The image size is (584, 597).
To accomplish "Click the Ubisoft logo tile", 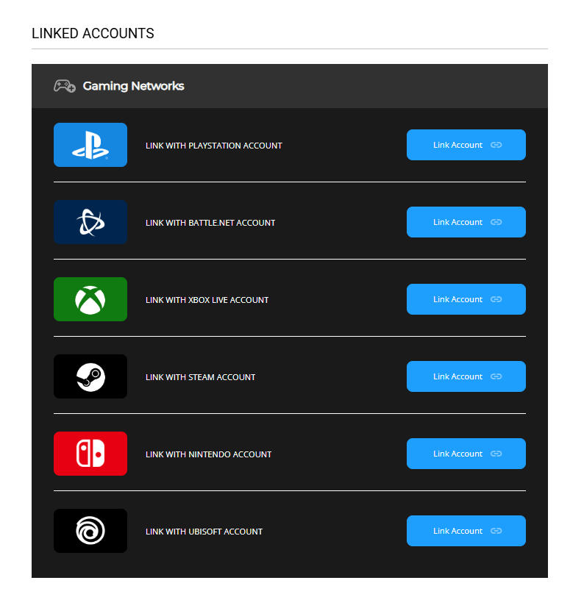I will point(90,531).
